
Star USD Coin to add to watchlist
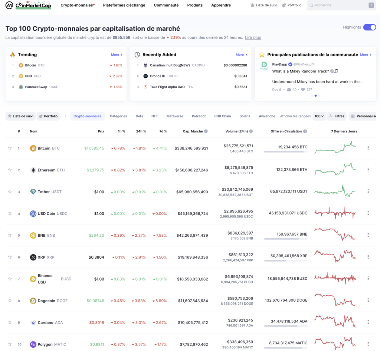pos(10,213)
